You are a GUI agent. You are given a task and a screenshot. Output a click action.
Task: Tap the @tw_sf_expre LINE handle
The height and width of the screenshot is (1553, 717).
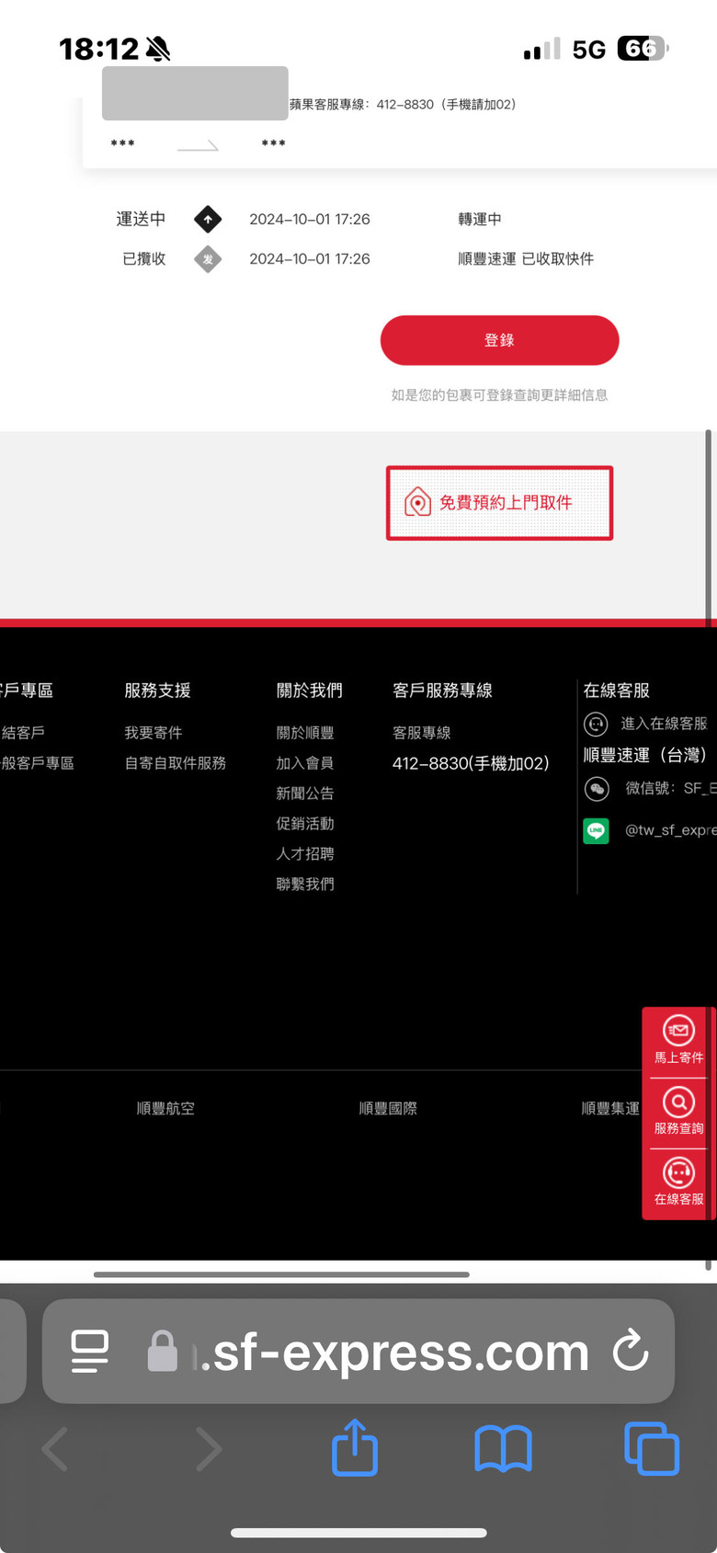point(670,830)
